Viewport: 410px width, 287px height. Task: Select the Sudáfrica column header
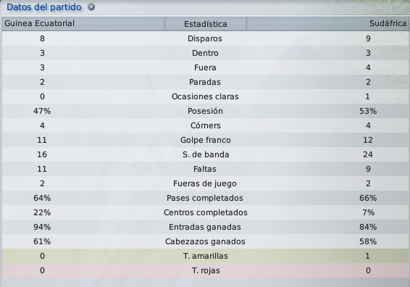(x=327, y=24)
